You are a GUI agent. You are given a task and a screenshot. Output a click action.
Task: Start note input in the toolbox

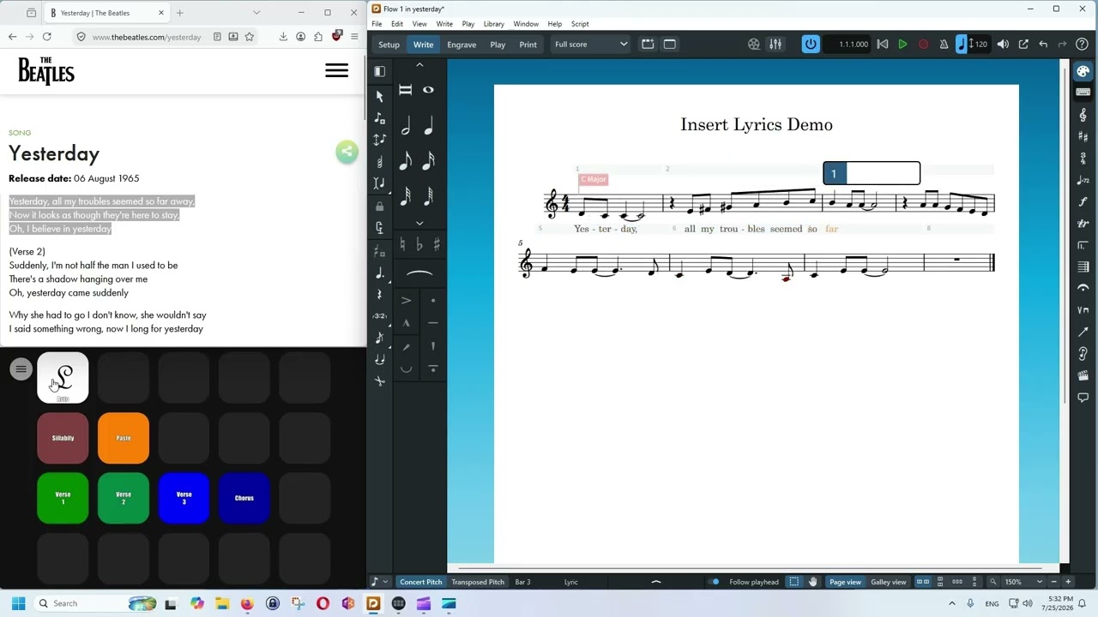pyautogui.click(x=380, y=118)
